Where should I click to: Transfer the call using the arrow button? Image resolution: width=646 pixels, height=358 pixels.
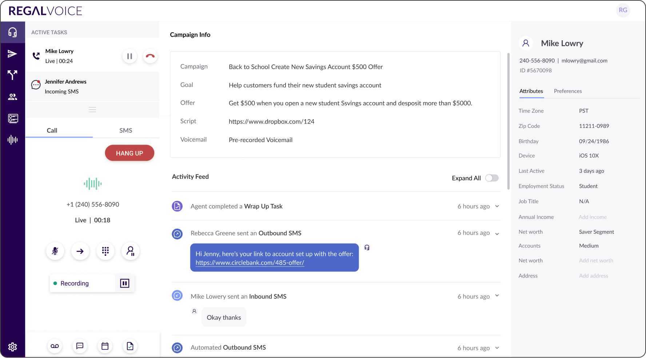coord(80,251)
